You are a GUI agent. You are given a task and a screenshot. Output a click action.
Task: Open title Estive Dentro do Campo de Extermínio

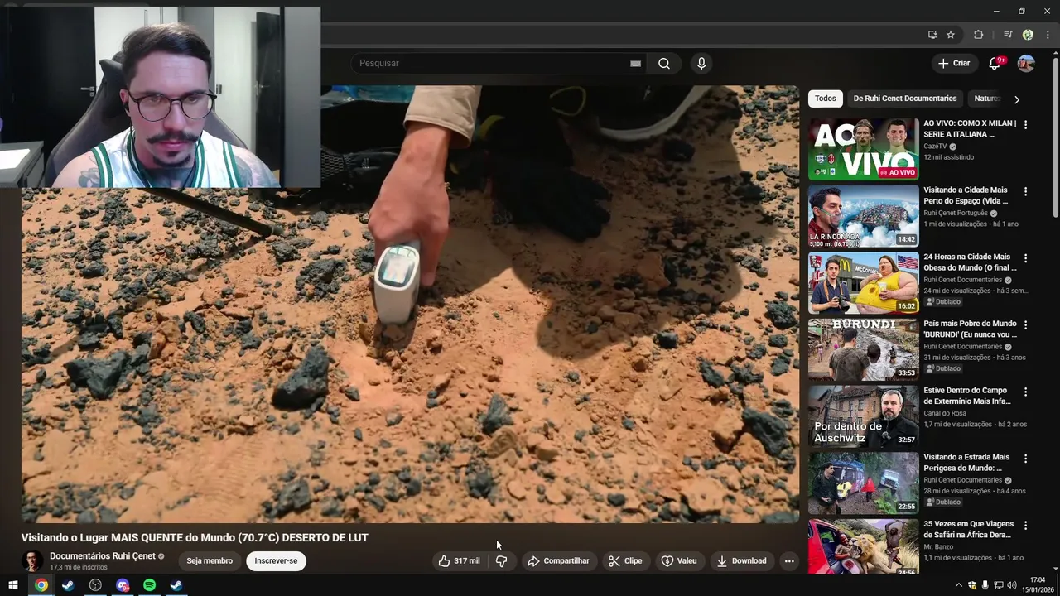(967, 396)
